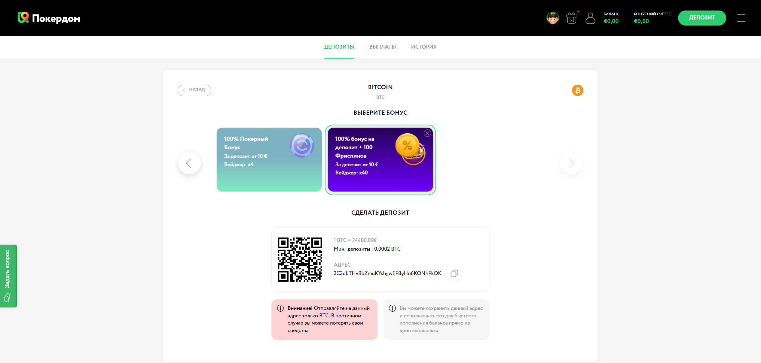Click the percent coin icon on purple card
Screen dimensions: 761x363
(x=410, y=149)
